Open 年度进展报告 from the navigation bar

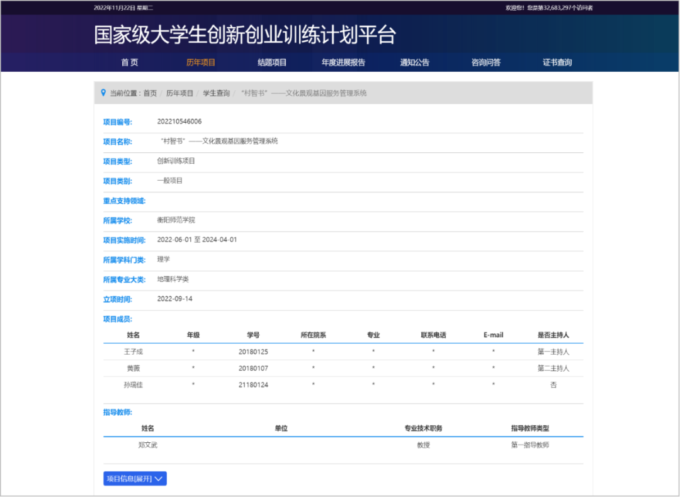point(343,62)
